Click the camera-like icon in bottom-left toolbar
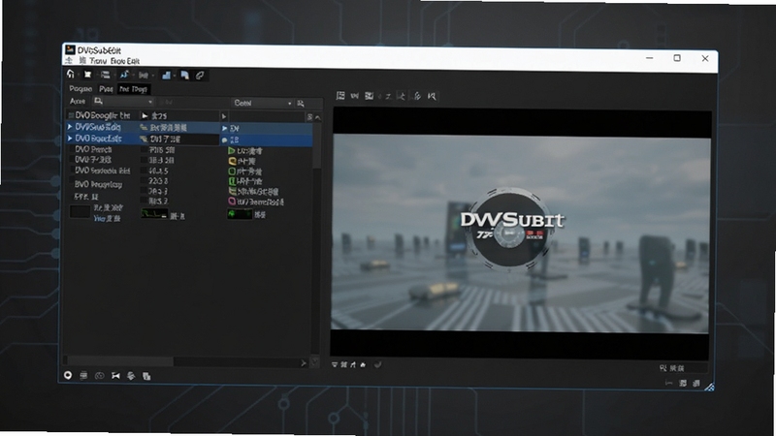This screenshot has width=776, height=436. [100, 376]
